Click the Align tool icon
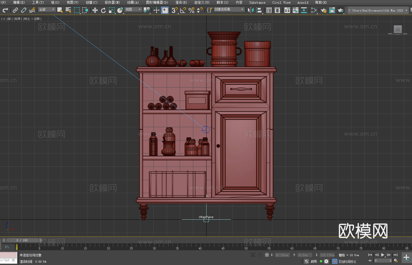The width and height of the screenshot is (412, 265). pos(259,10)
